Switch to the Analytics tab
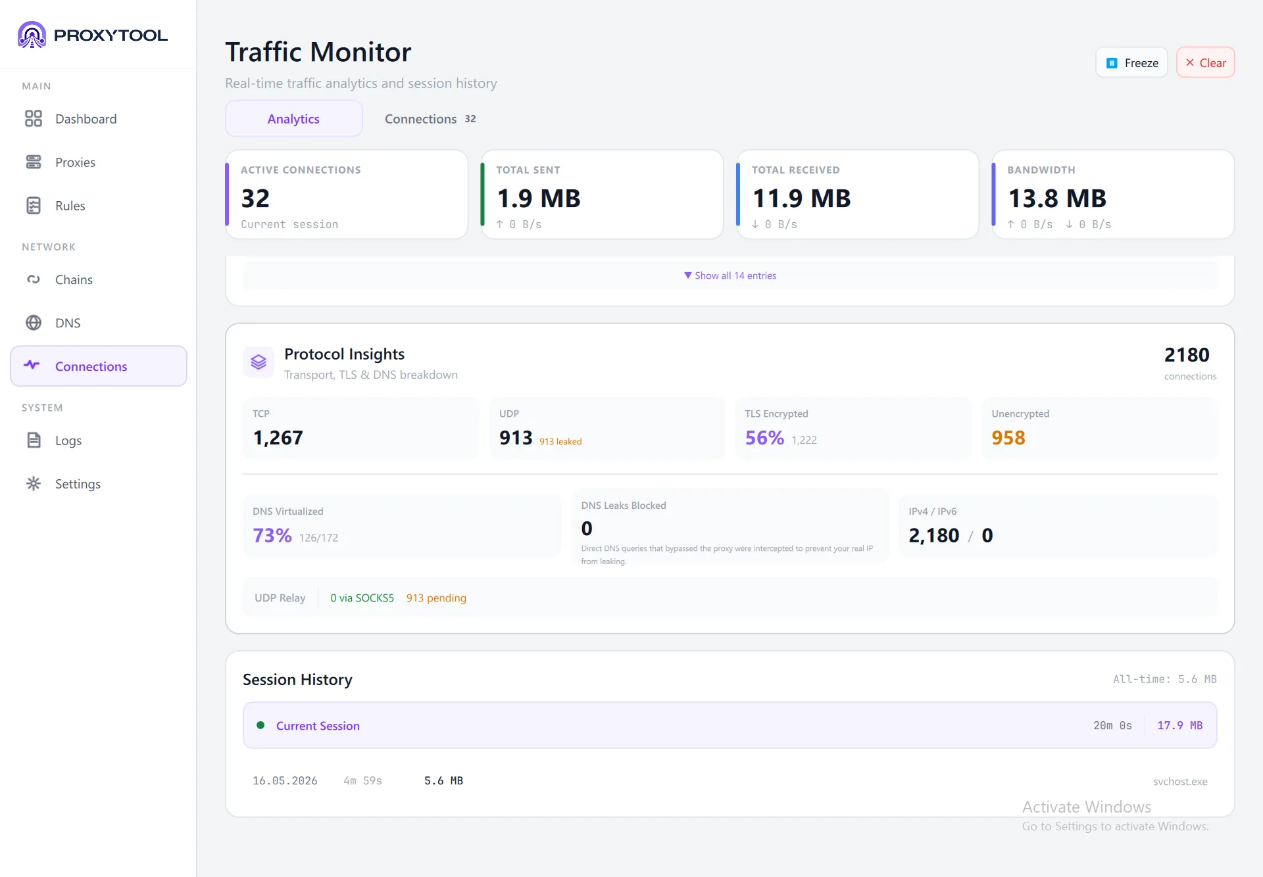The width and height of the screenshot is (1263, 877). point(293,118)
